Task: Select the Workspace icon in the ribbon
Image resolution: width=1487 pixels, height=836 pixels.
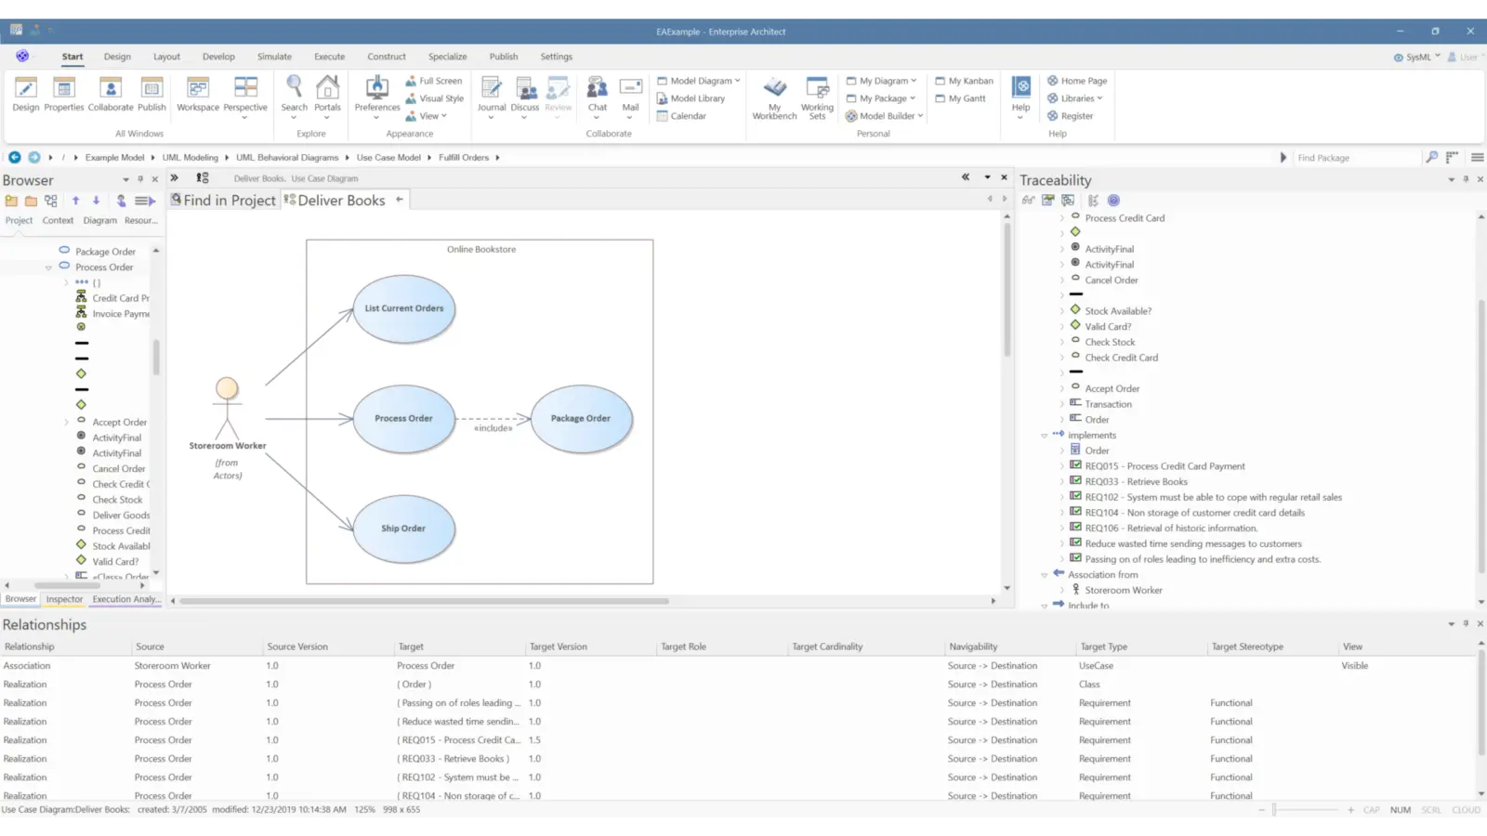Action: point(197,93)
